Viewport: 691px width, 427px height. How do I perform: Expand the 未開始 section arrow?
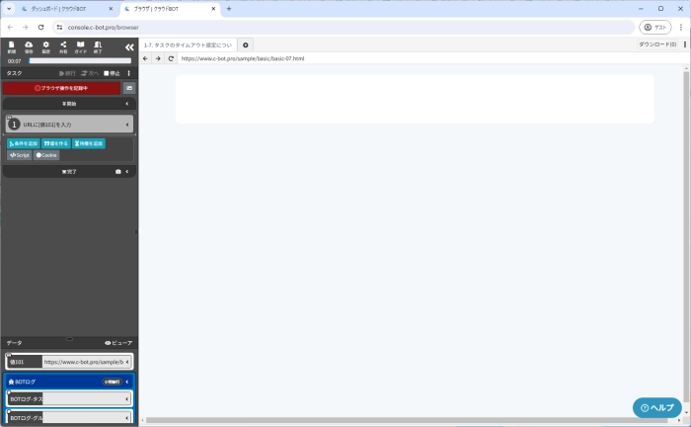click(127, 103)
